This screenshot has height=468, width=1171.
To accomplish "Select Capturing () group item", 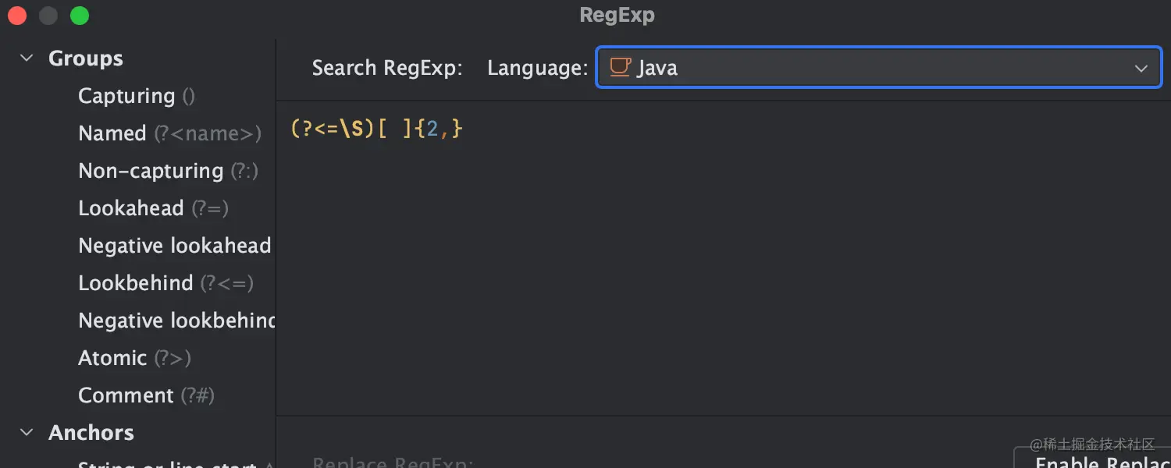I will point(137,96).
